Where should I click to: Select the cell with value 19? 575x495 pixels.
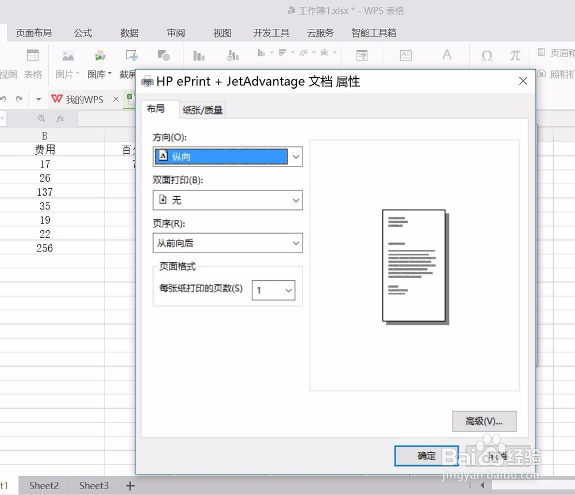tap(45, 220)
